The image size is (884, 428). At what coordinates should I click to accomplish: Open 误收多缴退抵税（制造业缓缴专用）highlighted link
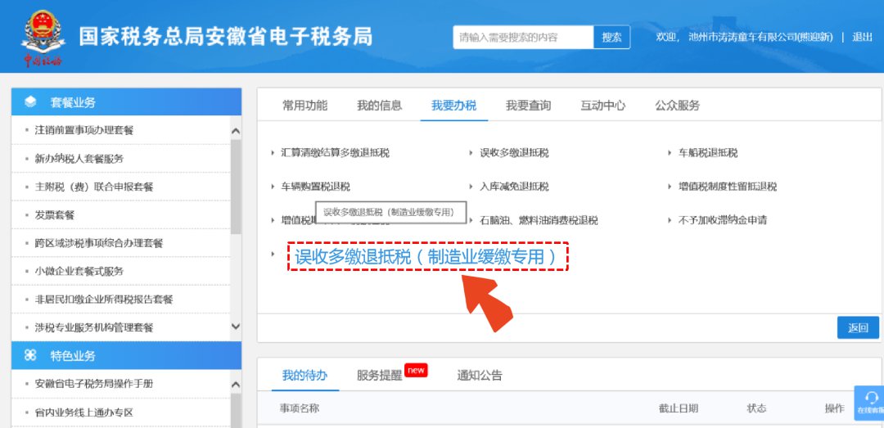point(426,257)
